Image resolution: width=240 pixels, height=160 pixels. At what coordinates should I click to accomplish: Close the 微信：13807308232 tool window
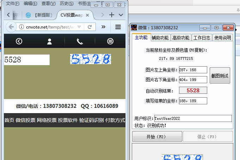228,28
